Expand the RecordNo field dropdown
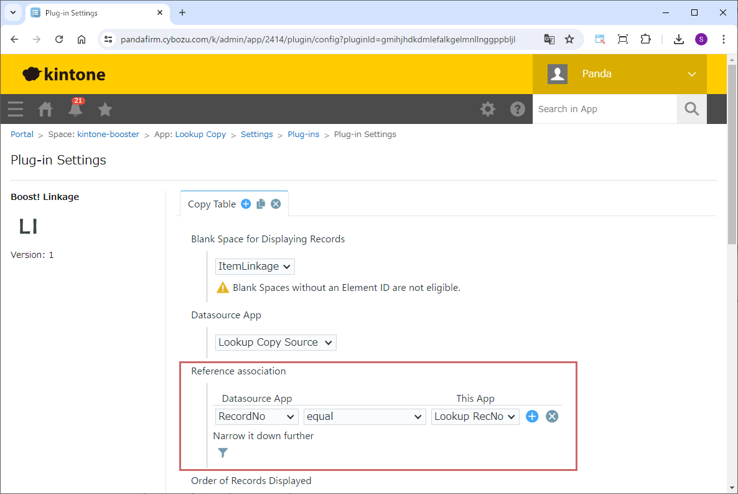 point(257,416)
